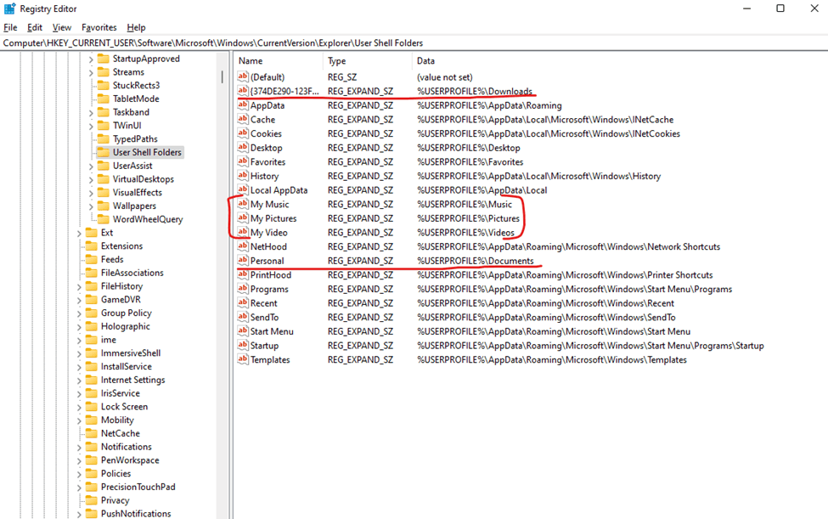Select the TabletMode key

point(136,99)
